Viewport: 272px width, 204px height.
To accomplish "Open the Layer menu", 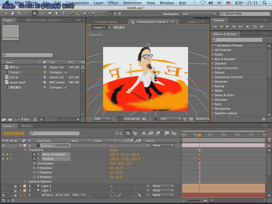I will pos(99,3).
